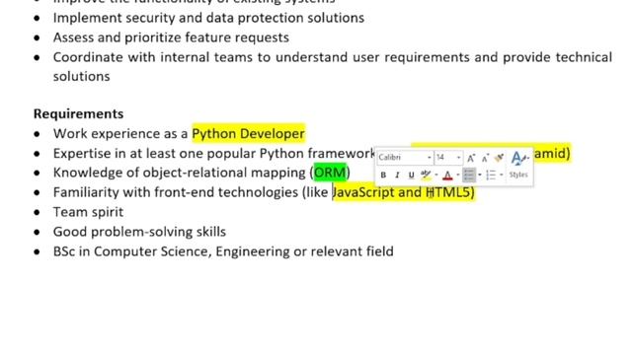Image resolution: width=632 pixels, height=355 pixels.
Task: Open the font color dropdown arrow
Action: click(458, 175)
